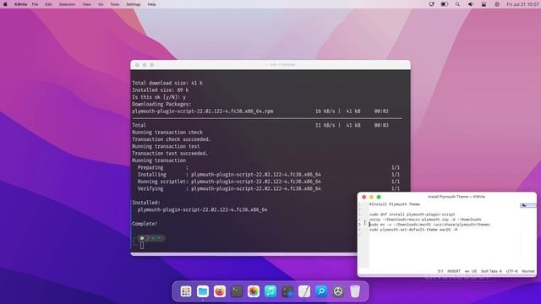Click the prompt badge icon in the Konsole terminal

[142, 238]
